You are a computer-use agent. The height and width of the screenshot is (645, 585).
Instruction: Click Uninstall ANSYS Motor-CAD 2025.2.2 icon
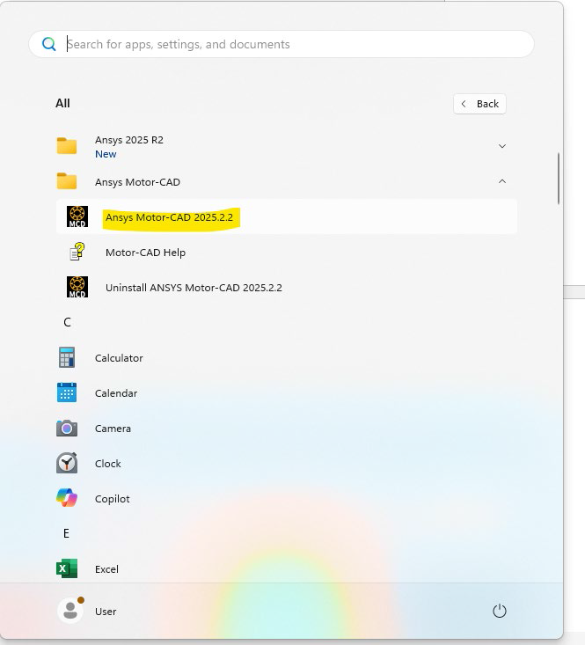[x=77, y=288]
